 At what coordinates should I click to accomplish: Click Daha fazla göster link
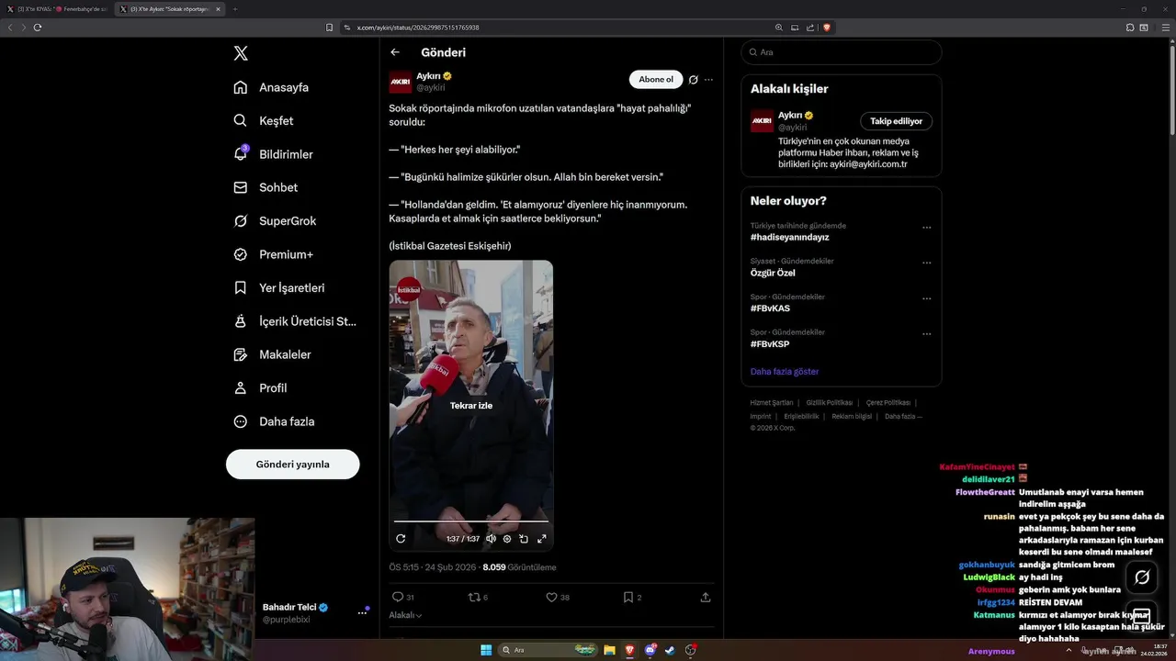coord(785,372)
